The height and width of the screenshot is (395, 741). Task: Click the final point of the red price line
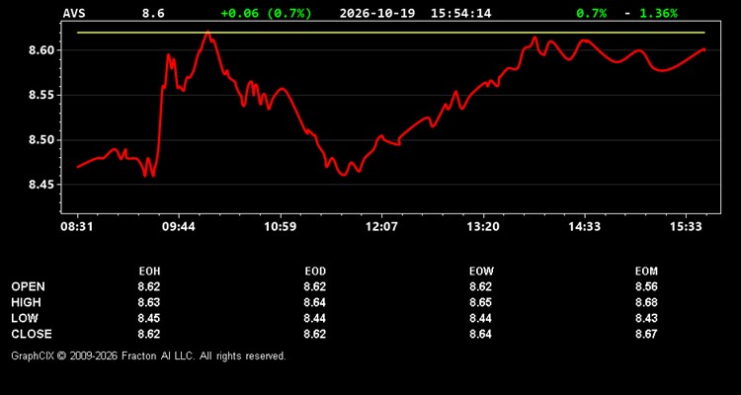point(704,49)
